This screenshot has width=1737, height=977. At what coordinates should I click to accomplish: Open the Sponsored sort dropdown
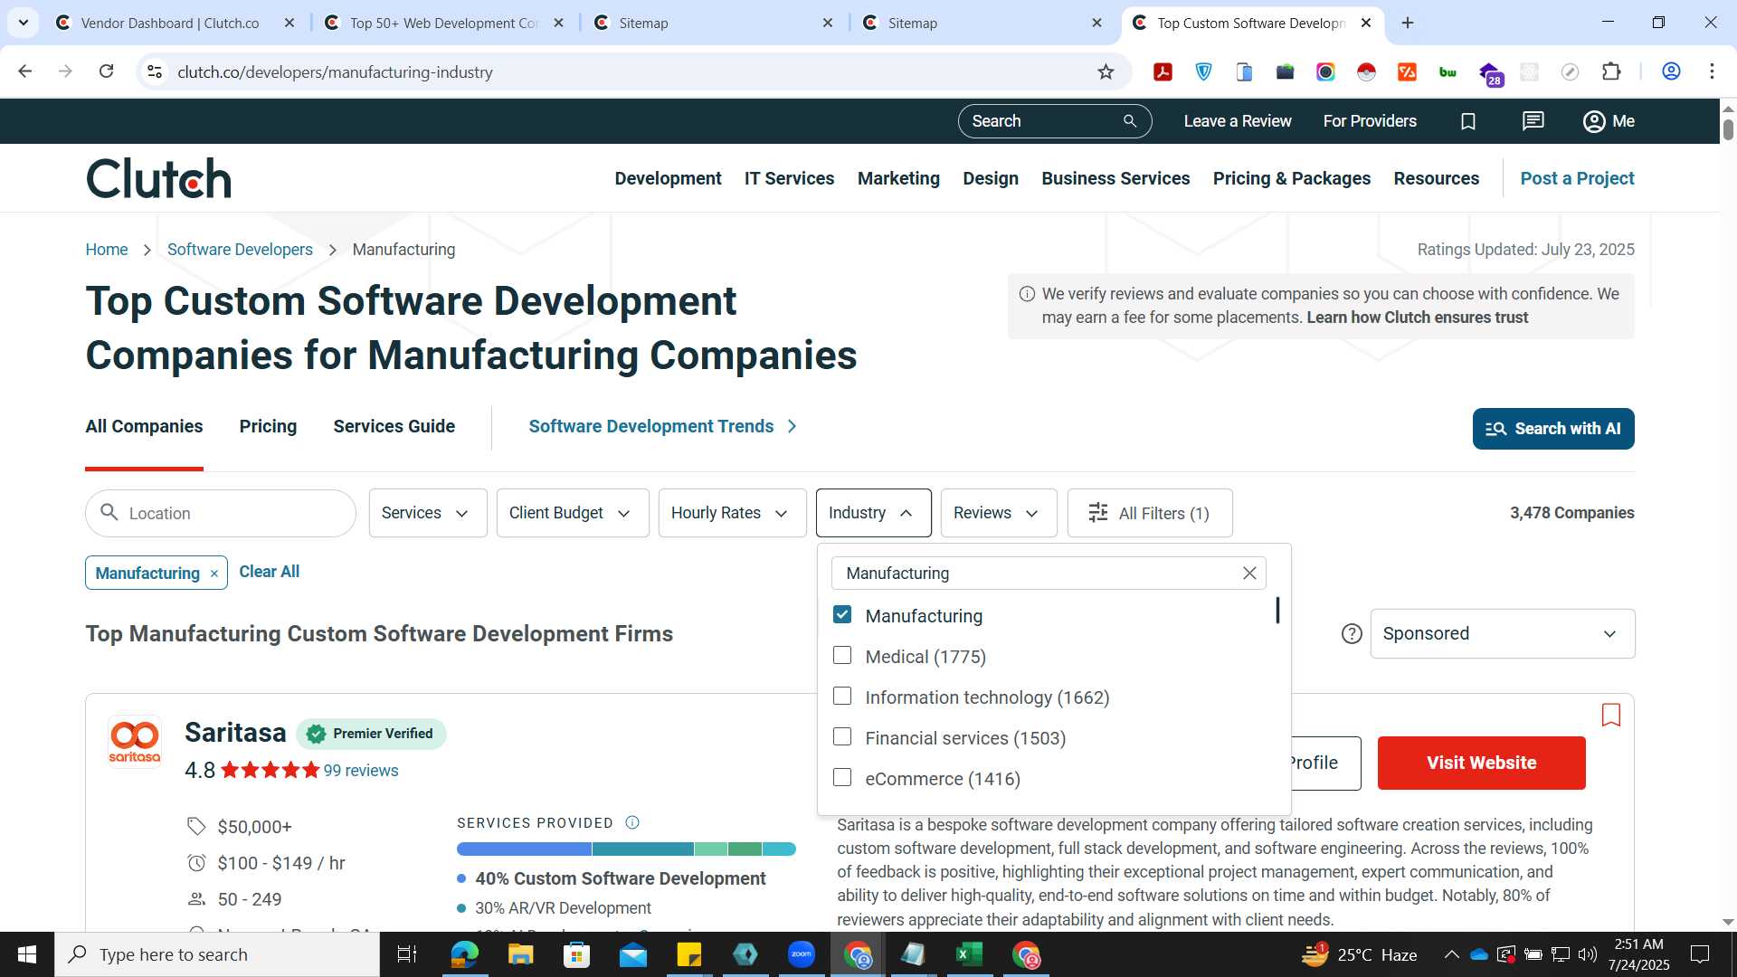tap(1502, 634)
